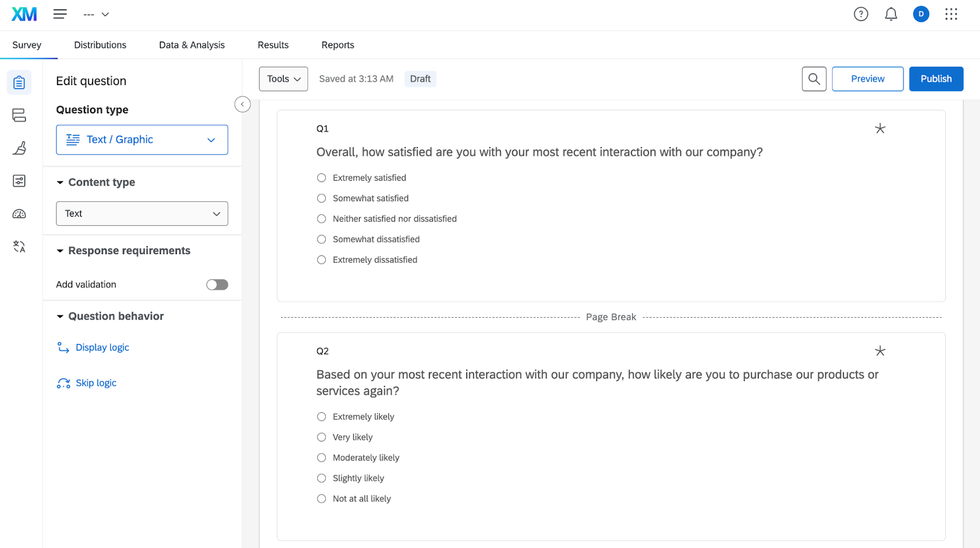This screenshot has width=980, height=548.
Task: Select the Extremely satisfied radio option
Action: pyautogui.click(x=322, y=178)
